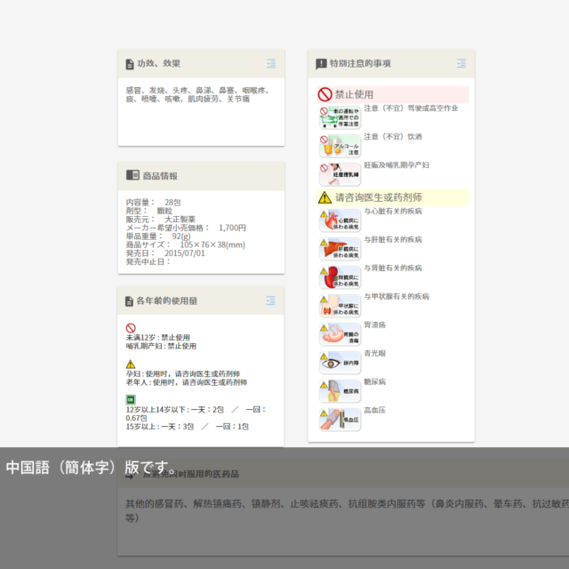Click the heart disease warning icon
The width and height of the screenshot is (569, 569).
click(x=340, y=220)
